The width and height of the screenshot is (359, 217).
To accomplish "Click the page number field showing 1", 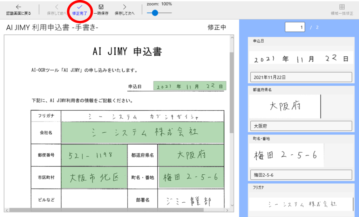I will [295, 27].
